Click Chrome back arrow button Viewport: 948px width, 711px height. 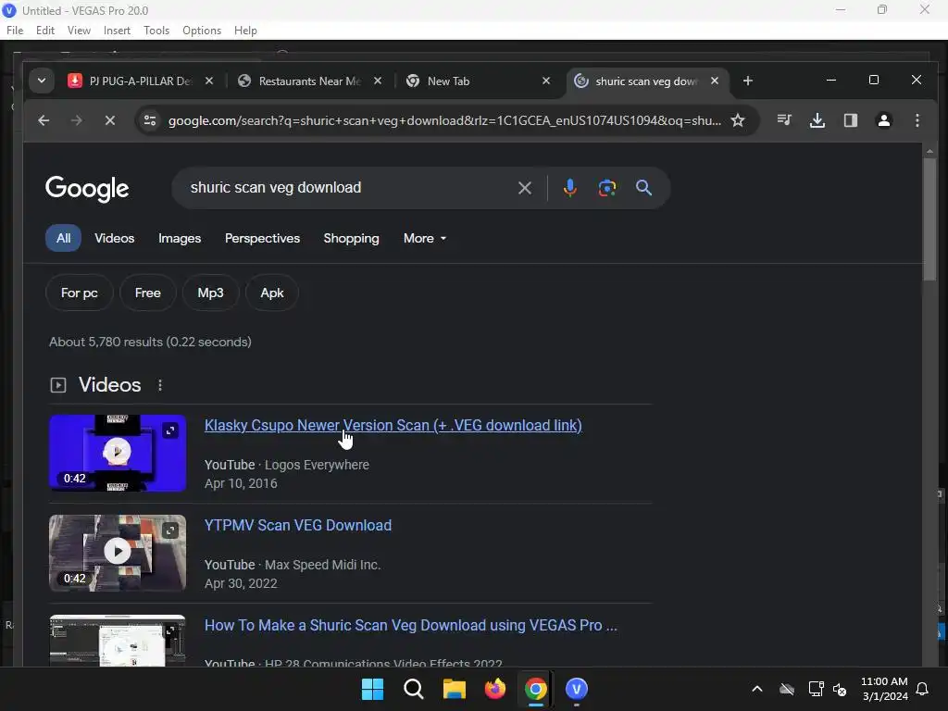[x=44, y=120]
